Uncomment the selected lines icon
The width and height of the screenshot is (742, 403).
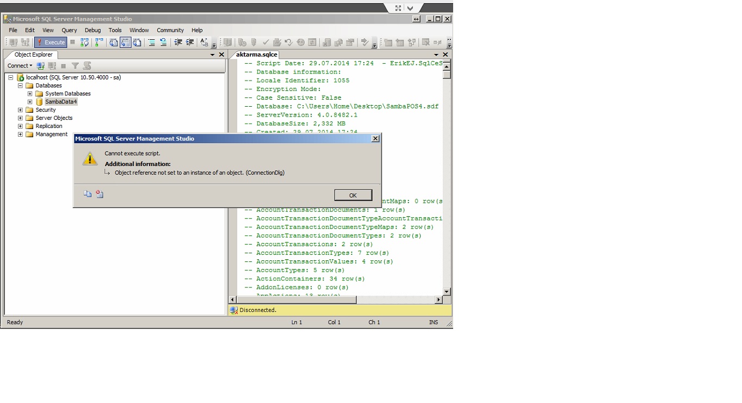pyautogui.click(x=163, y=42)
